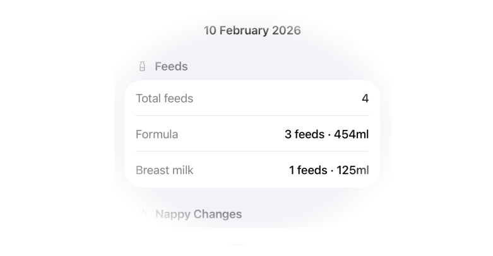Open the Breast milk row label

[165, 170]
